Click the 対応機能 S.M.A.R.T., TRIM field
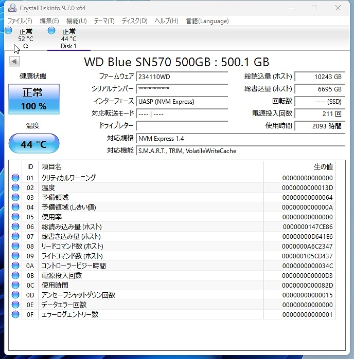 [241, 151]
